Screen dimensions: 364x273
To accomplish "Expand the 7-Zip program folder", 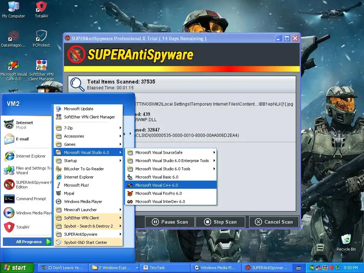I will 89,128.
